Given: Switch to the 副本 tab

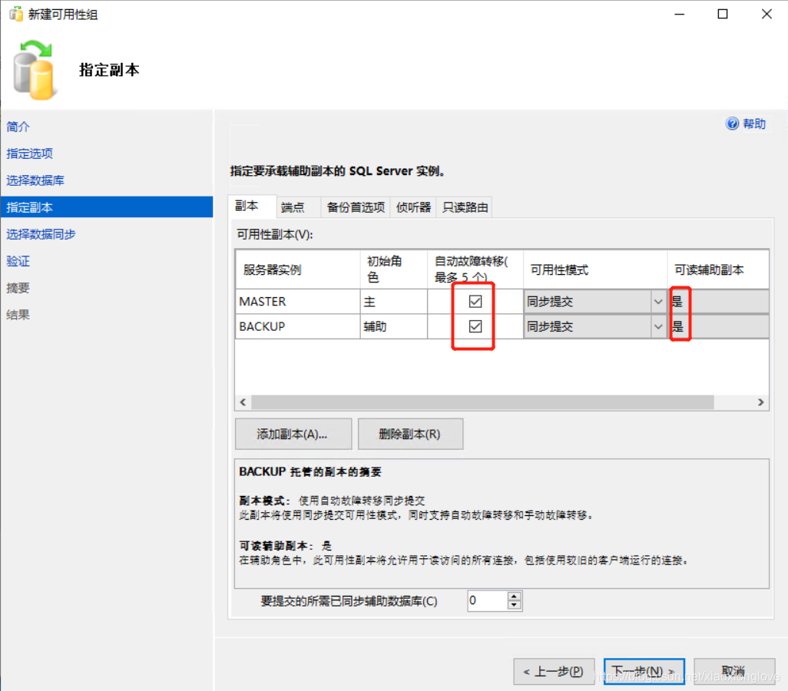Looking at the screenshot, I should point(251,206).
